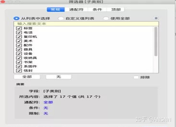176x127 pixels.
Task: Toggle the 器具 checkbox
Action: click(x=19, y=50)
